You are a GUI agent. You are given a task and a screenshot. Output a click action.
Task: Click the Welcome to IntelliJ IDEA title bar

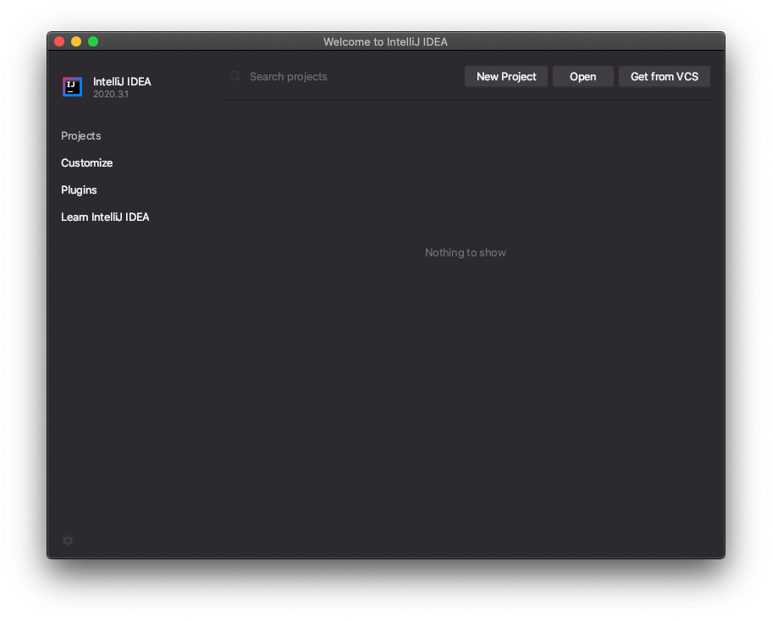385,41
